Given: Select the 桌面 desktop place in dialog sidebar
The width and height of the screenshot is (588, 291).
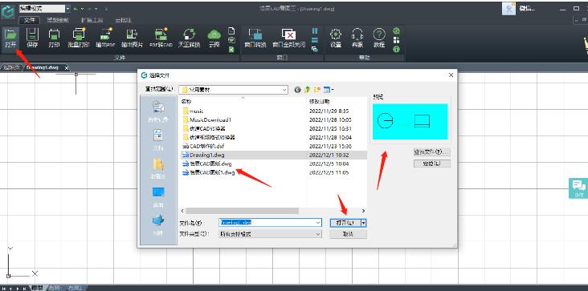Looking at the screenshot, I should pyautogui.click(x=158, y=196).
